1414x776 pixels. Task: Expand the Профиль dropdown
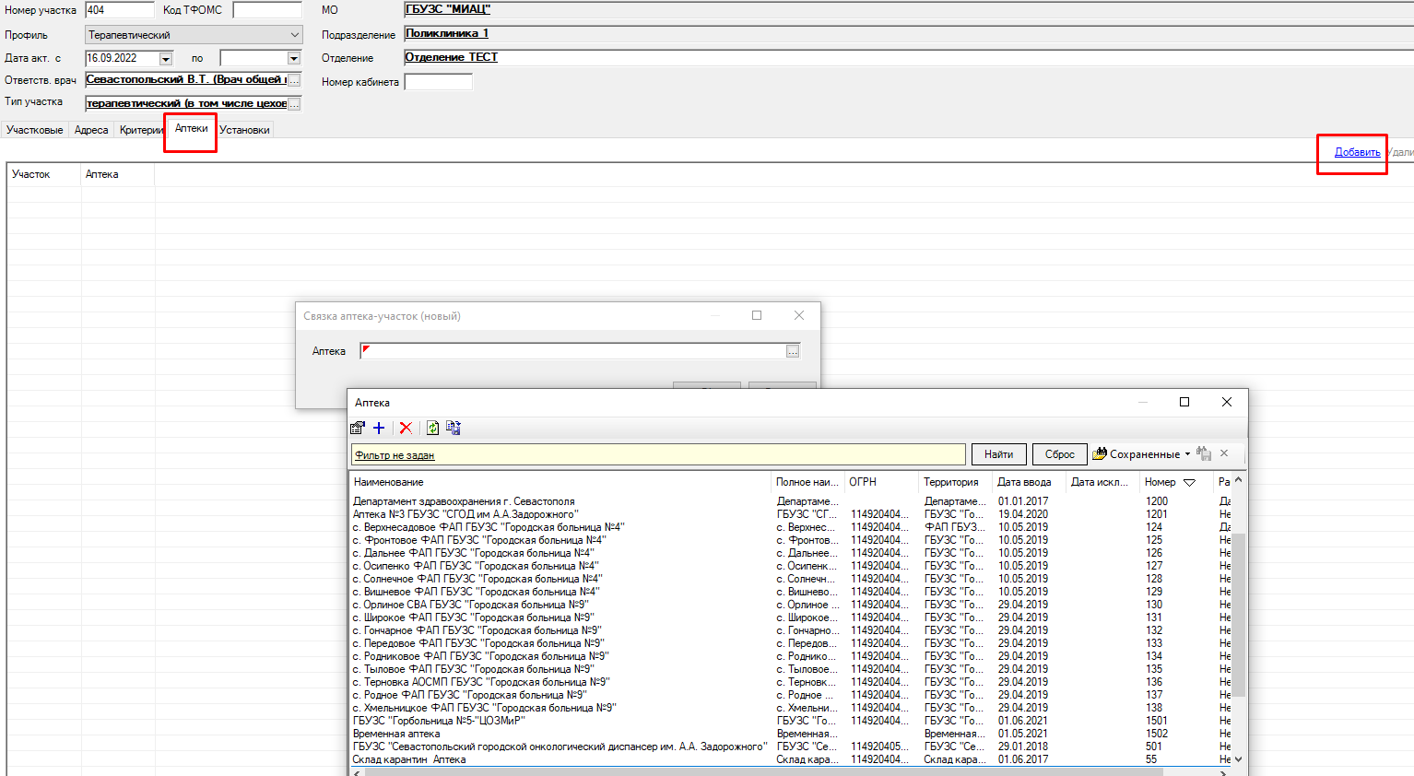click(295, 35)
